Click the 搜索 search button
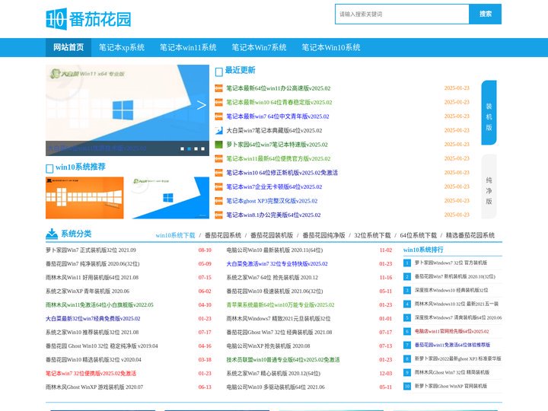 point(485,14)
